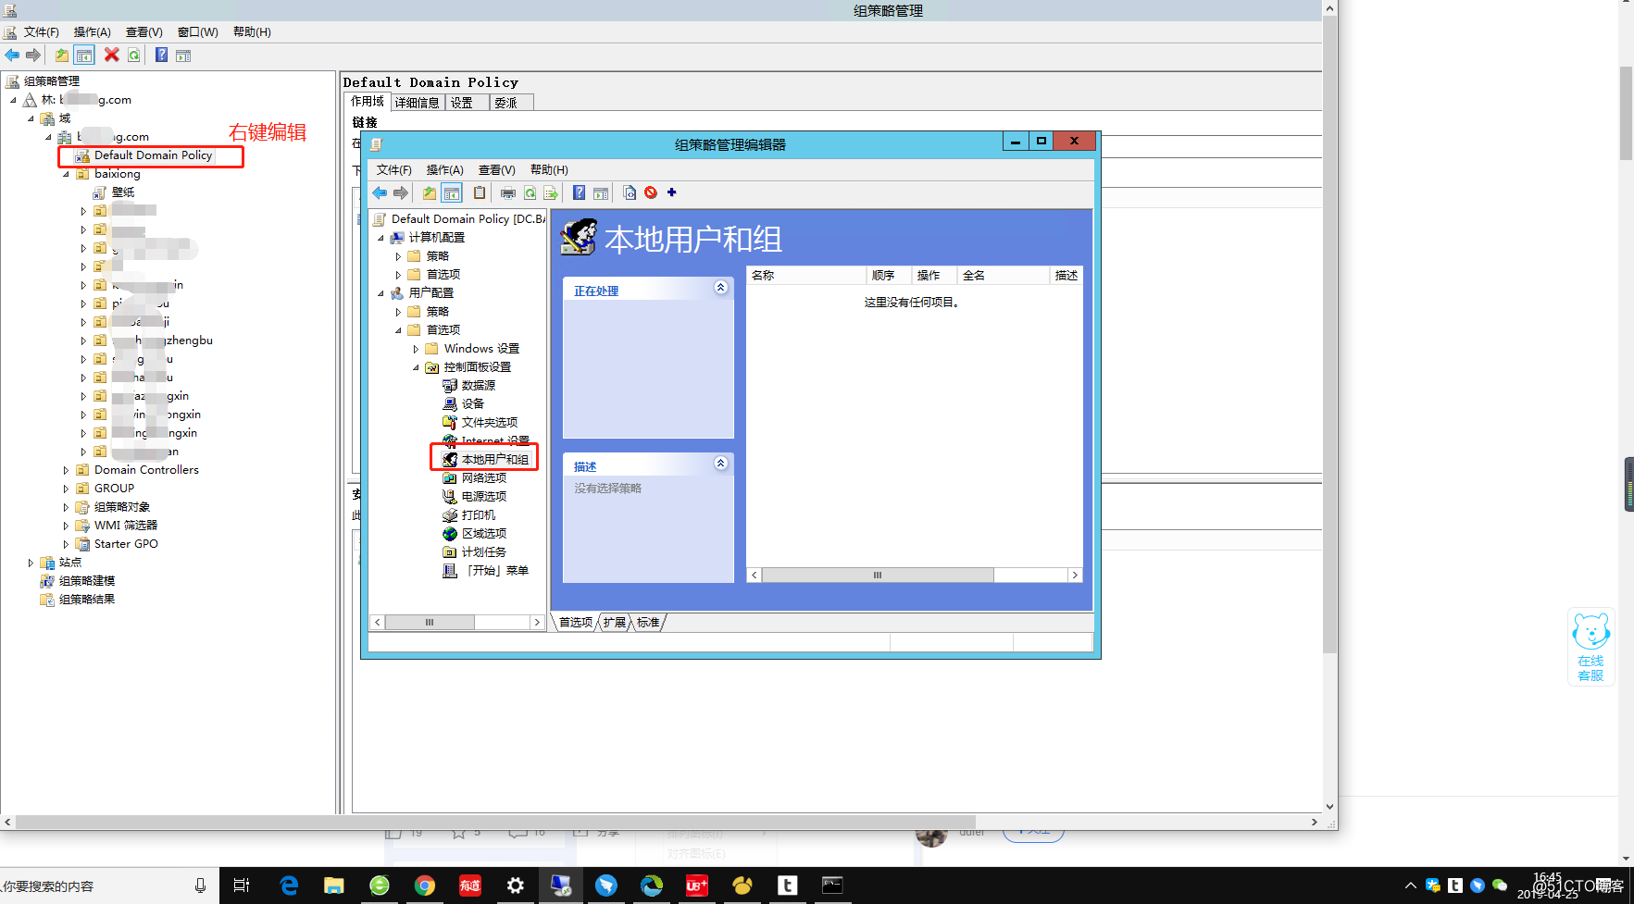The height and width of the screenshot is (904, 1634).
Task: Switch to the 详细信息 tab
Action: point(417,103)
